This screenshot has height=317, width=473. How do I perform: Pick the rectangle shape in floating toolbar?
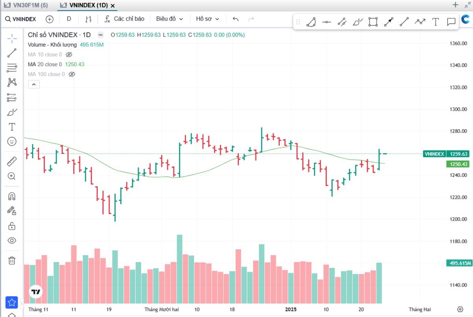[373, 22]
